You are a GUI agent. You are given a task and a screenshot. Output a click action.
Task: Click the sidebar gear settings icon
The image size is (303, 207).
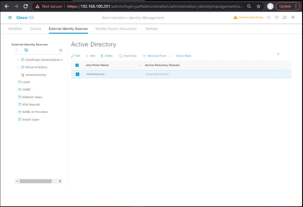tap(61, 50)
